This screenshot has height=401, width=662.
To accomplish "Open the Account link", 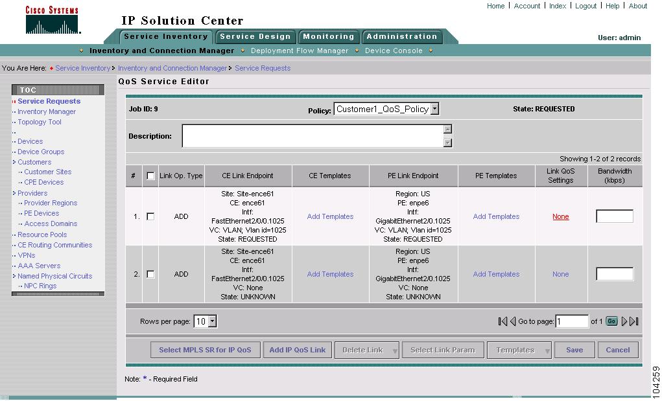I will [x=527, y=6].
